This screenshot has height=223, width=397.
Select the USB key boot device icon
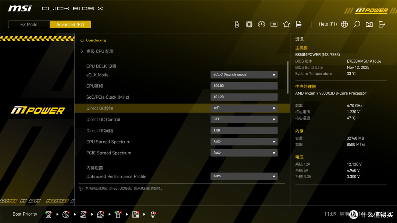(x=118, y=215)
